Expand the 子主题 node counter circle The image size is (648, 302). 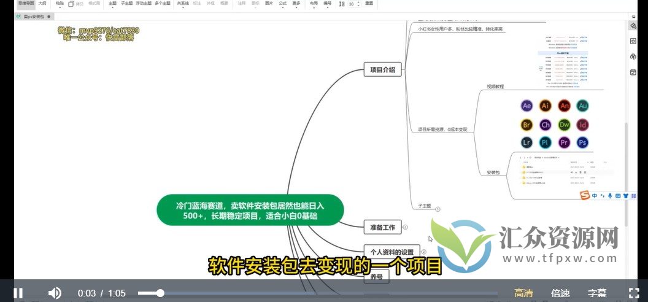438,209
